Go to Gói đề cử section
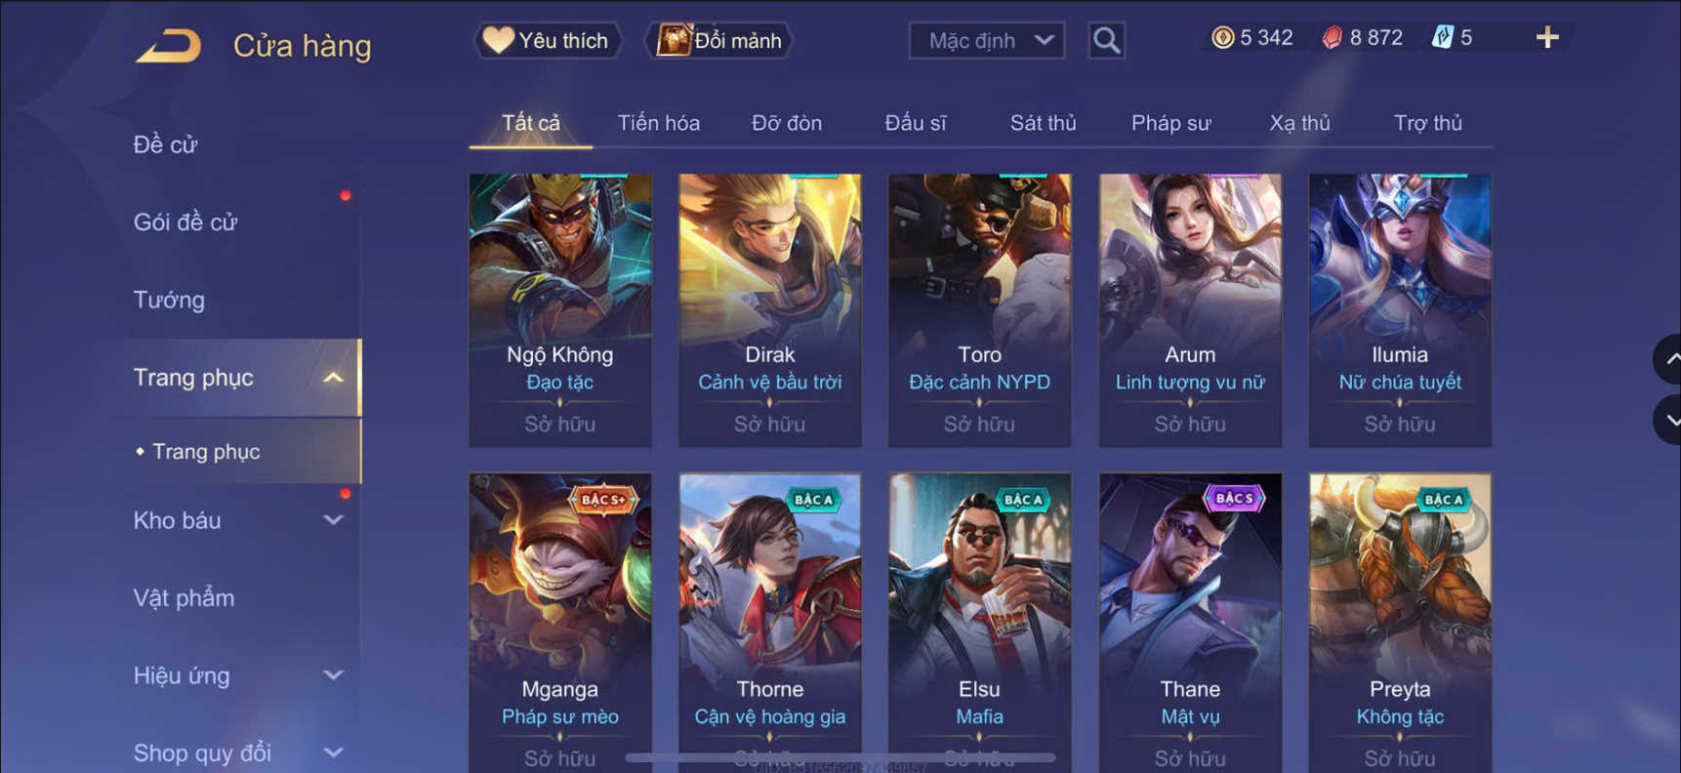 [x=185, y=222]
